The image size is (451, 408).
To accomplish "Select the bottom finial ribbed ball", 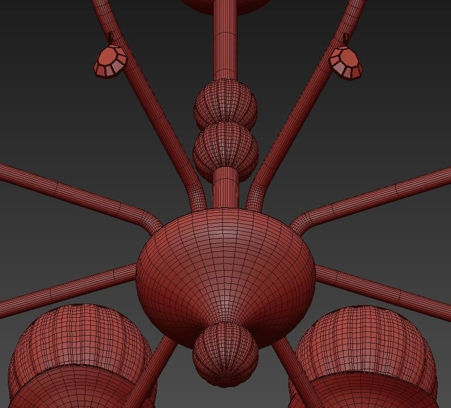I will pyautogui.click(x=225, y=355).
